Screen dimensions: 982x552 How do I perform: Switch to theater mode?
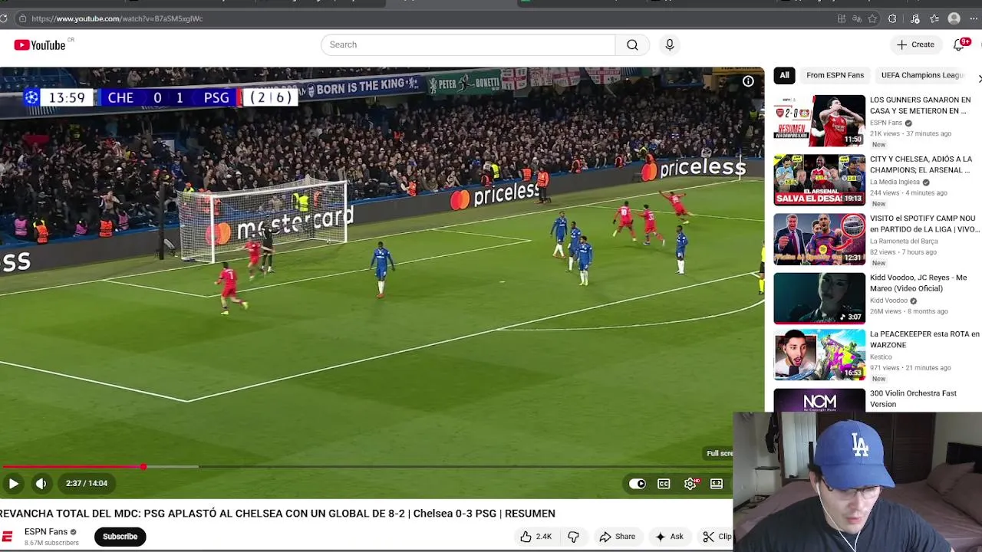[x=717, y=484]
